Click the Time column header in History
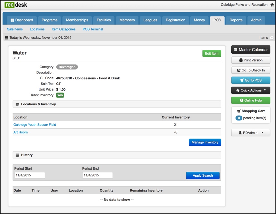276x214 pixels. coord(35,190)
